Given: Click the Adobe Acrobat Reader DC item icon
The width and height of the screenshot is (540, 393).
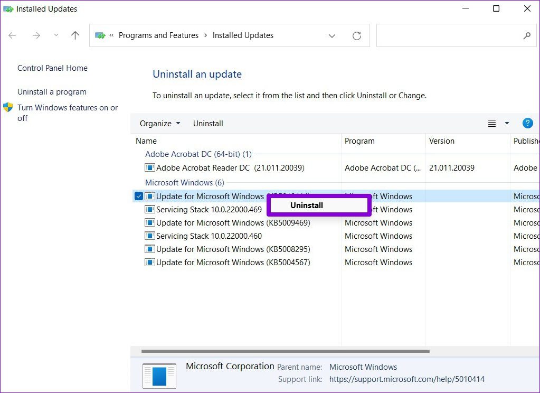Looking at the screenshot, I should [149, 168].
